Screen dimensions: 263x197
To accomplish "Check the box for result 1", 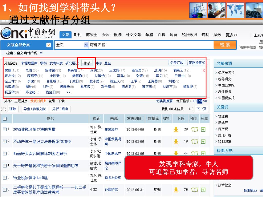I will [5, 129].
